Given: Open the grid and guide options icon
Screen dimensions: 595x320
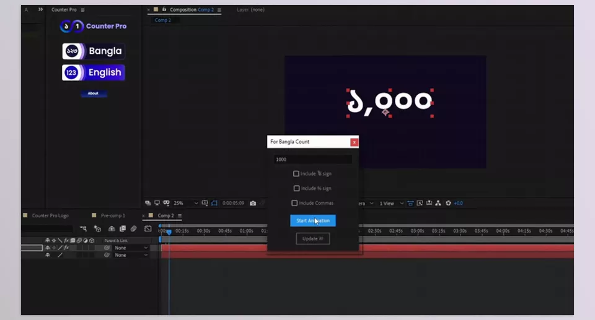Looking at the screenshot, I should tap(205, 203).
